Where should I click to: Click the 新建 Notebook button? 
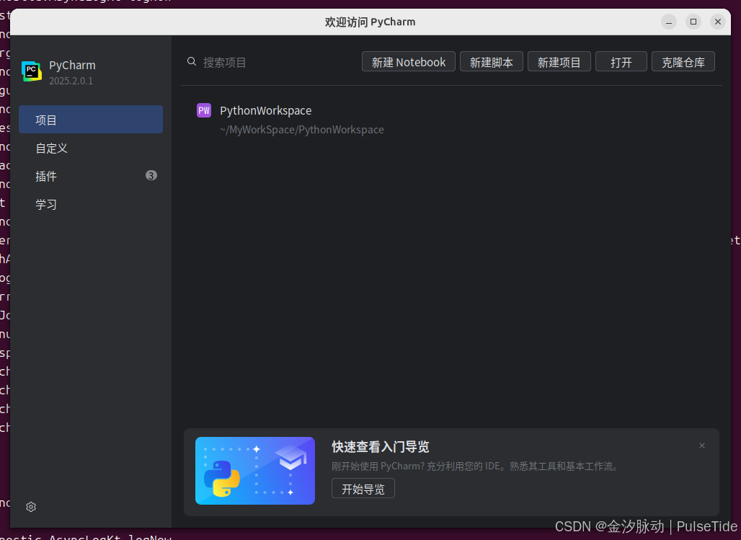click(x=408, y=61)
